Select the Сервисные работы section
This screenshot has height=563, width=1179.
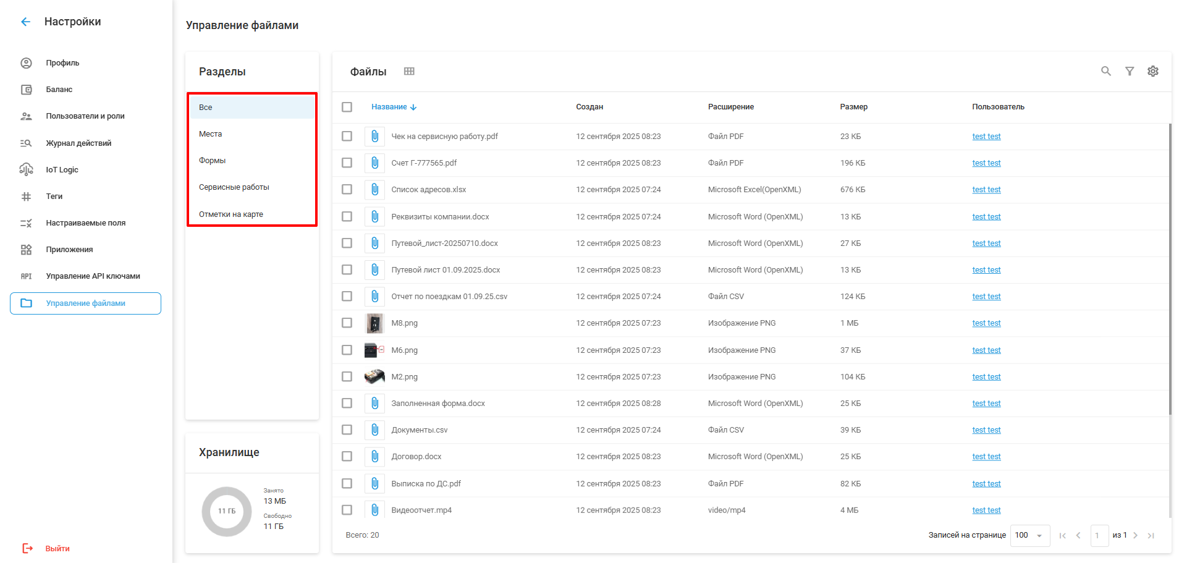234,187
